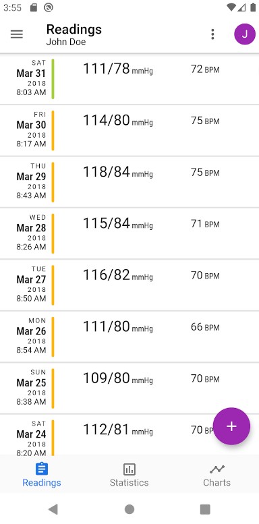Screen dimensions: 259x524
Task: Tap the Android recent apps square
Action: tap(205, 509)
